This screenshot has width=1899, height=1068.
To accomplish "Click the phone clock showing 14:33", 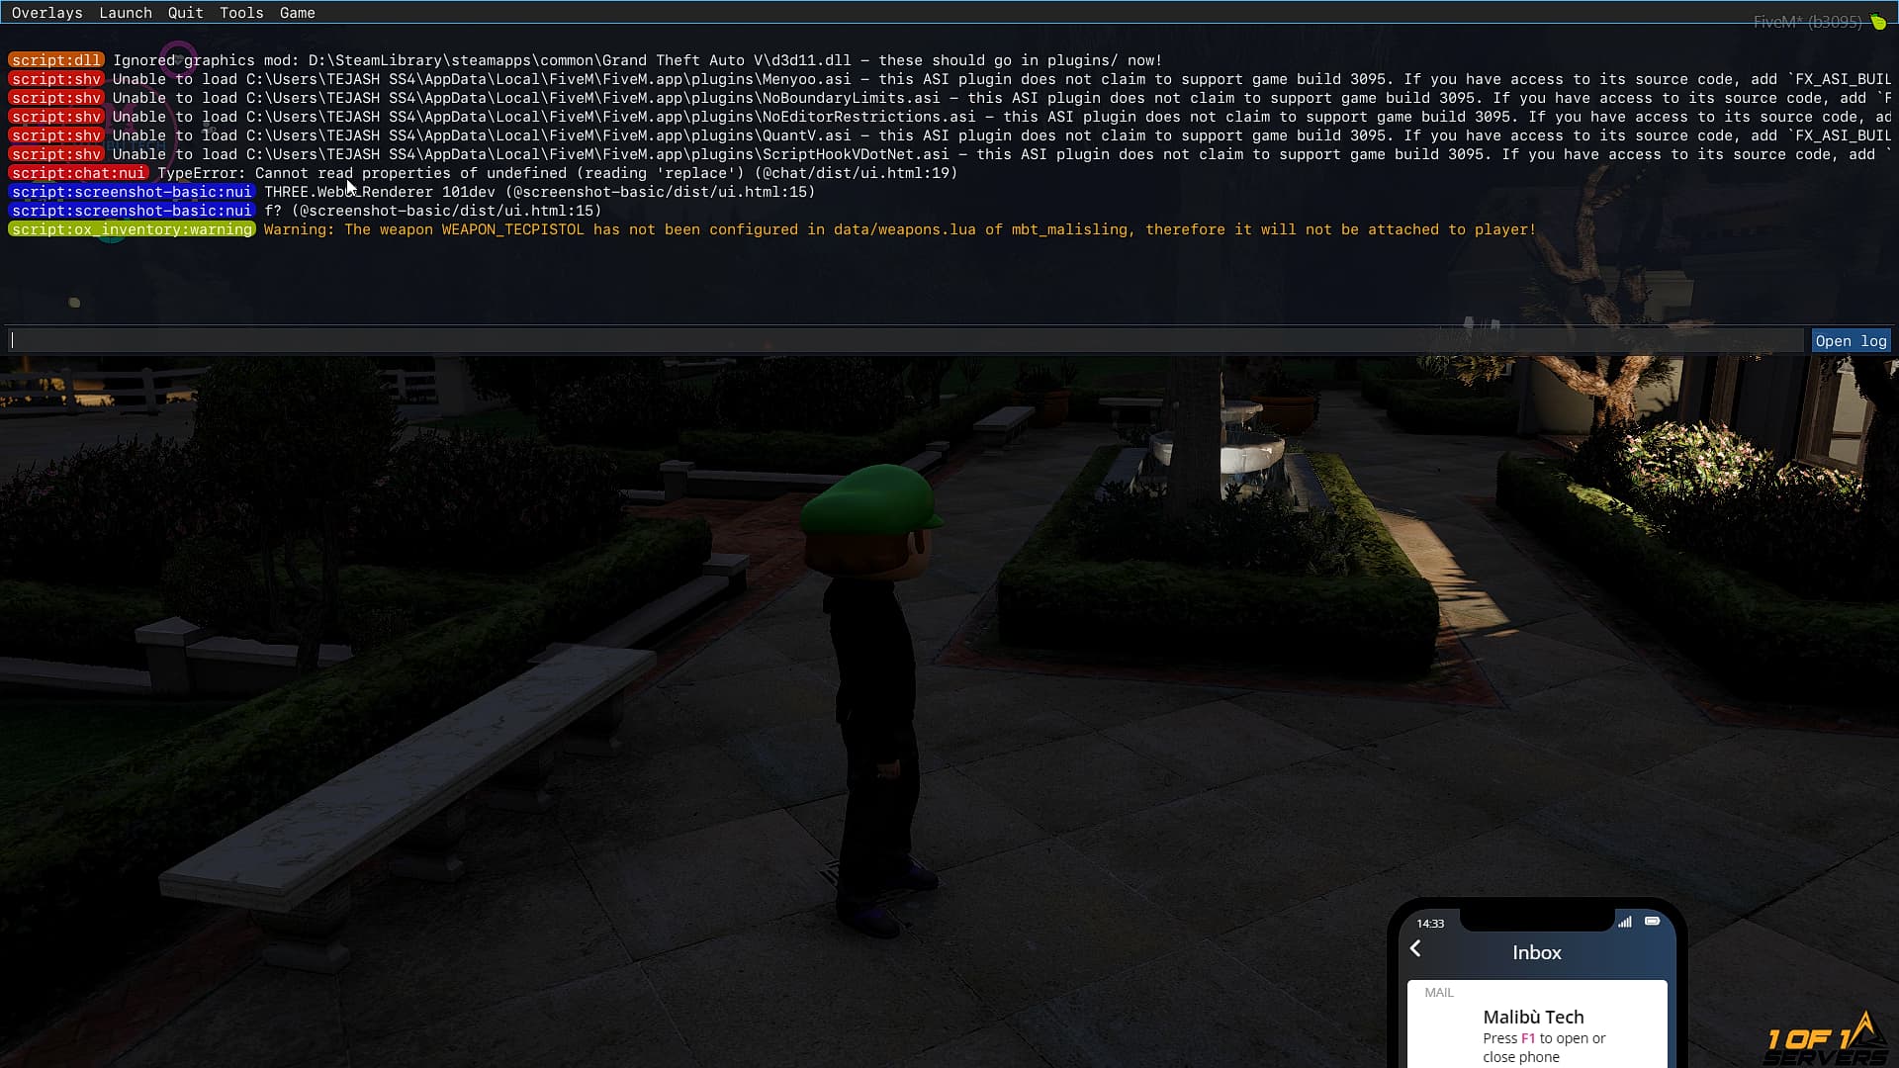I will [x=1430, y=924].
